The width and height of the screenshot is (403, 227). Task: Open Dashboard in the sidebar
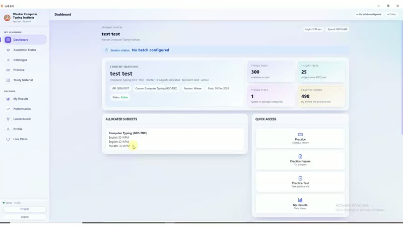[x=25, y=40]
